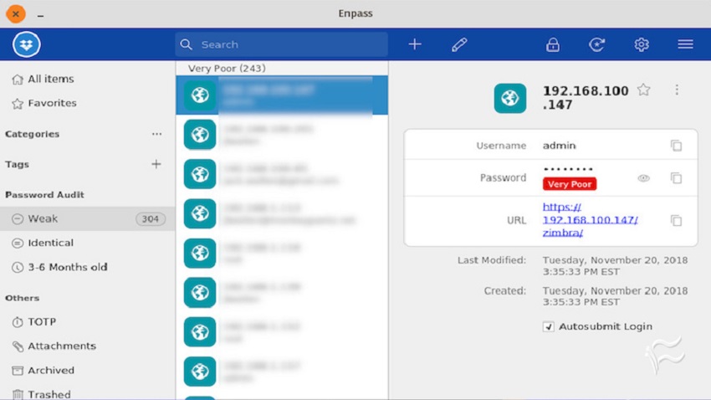Click the masked password dots
Screen dimensions: 711x400
568,169
